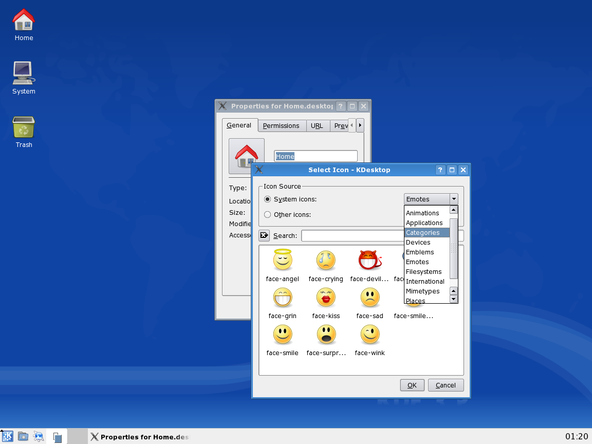This screenshot has height=444, width=592.
Task: Select the System icons radio button
Action: pos(267,199)
